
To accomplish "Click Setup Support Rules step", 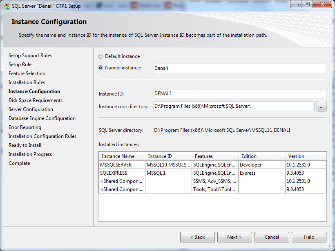I will 30,56.
